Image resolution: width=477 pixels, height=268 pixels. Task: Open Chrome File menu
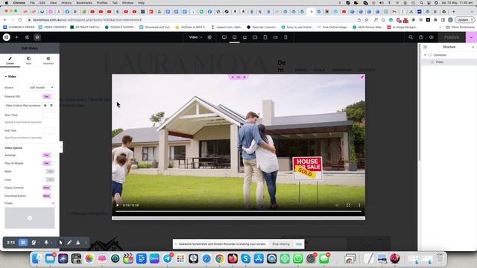coord(32,3)
